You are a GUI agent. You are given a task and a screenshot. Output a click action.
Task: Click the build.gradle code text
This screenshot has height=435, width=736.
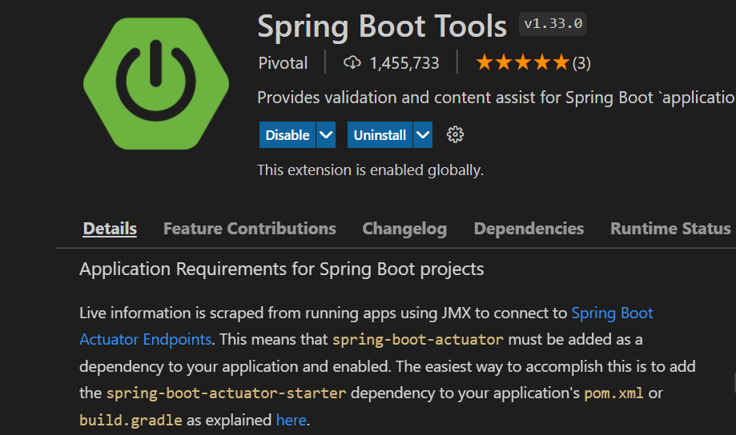click(x=131, y=420)
